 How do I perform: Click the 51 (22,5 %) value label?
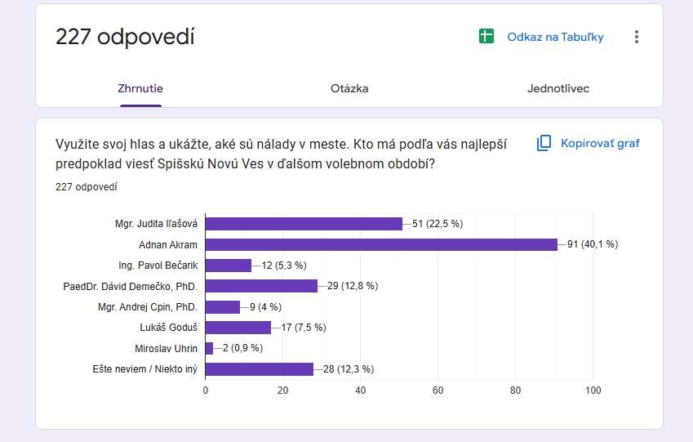point(438,224)
